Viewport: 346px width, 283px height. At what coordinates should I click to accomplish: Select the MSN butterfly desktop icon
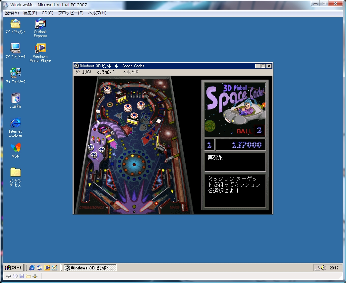16,151
